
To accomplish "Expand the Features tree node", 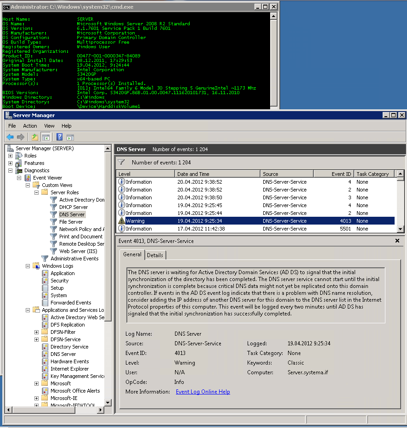I will [11, 163].
